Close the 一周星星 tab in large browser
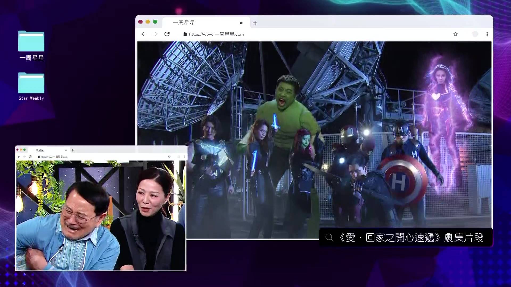 coord(241,23)
